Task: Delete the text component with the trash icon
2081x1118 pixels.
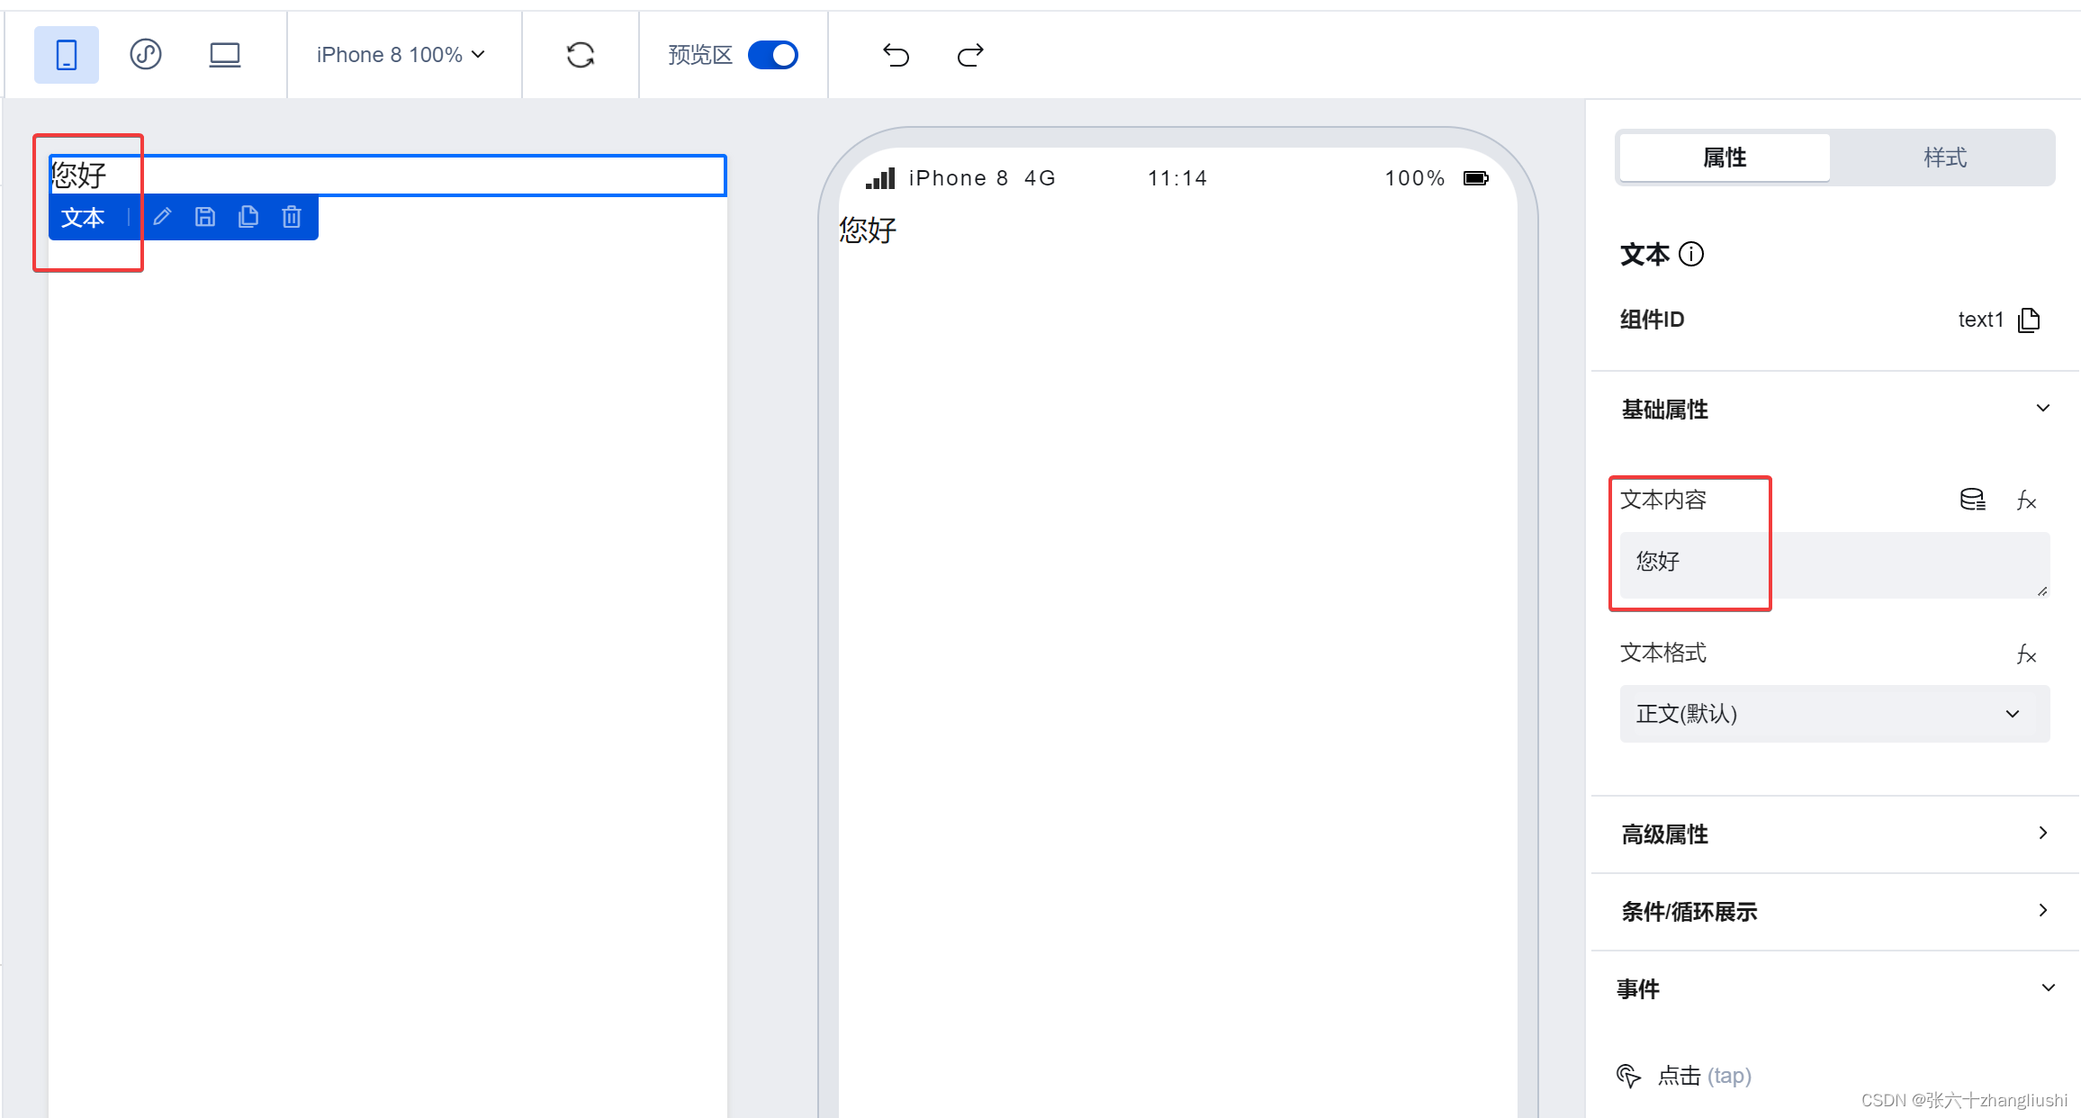Action: coord(292,217)
